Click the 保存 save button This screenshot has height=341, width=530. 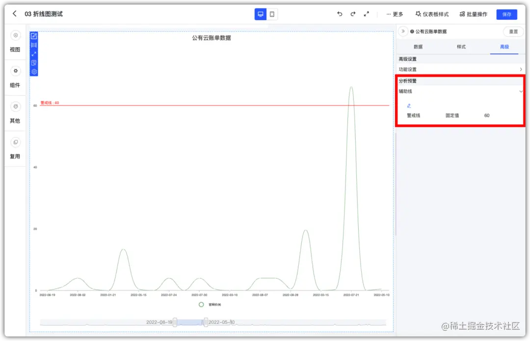(x=506, y=14)
